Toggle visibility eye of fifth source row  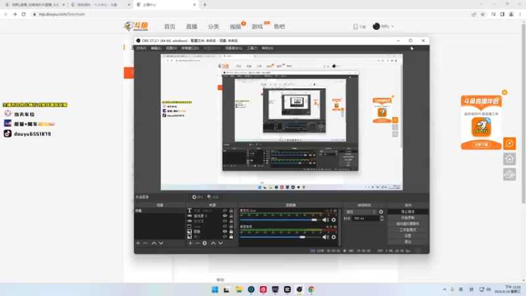click(225, 232)
